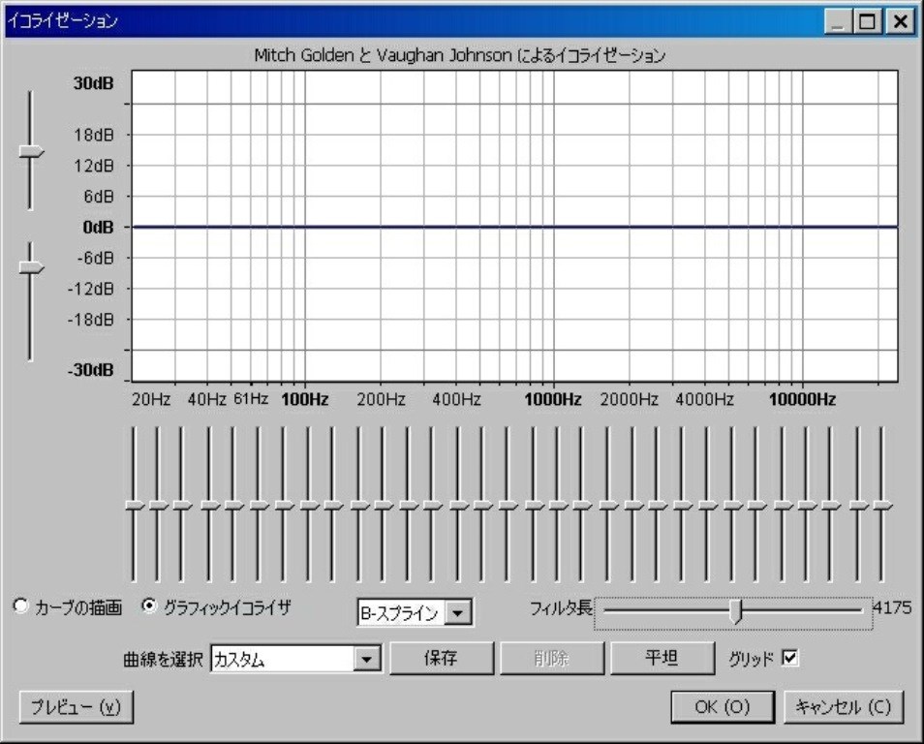Click the 100Hz axis label

(305, 400)
